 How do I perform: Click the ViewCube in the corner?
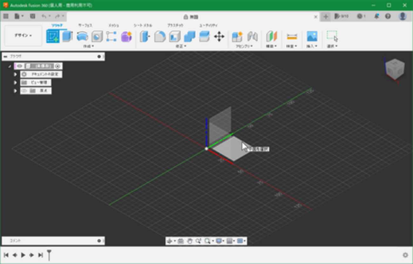click(x=395, y=68)
